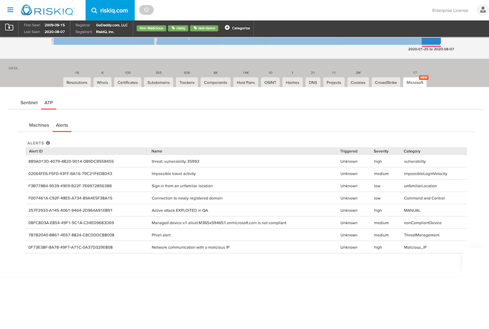This screenshot has height=329, width=489.
Task: Click the RiskIQ logo
Action: [x=48, y=10]
